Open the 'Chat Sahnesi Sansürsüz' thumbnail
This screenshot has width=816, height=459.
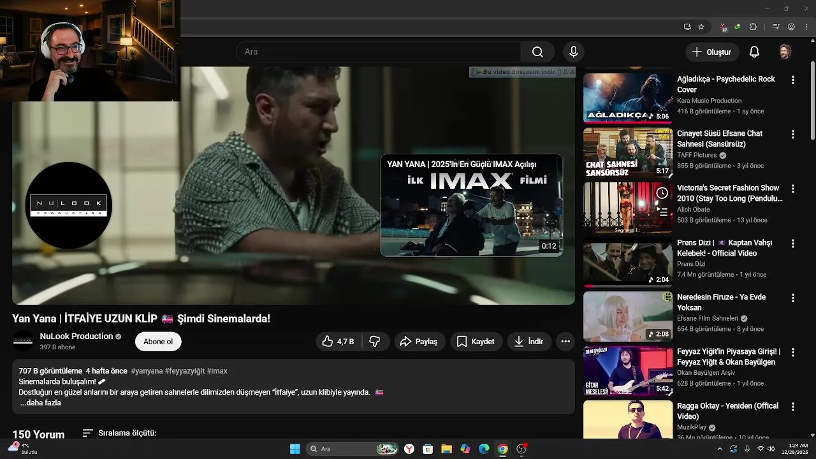628,152
